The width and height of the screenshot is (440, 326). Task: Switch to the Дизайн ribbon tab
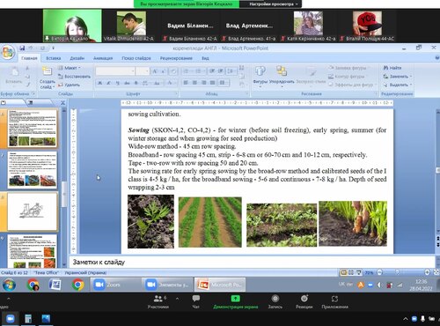(77, 58)
